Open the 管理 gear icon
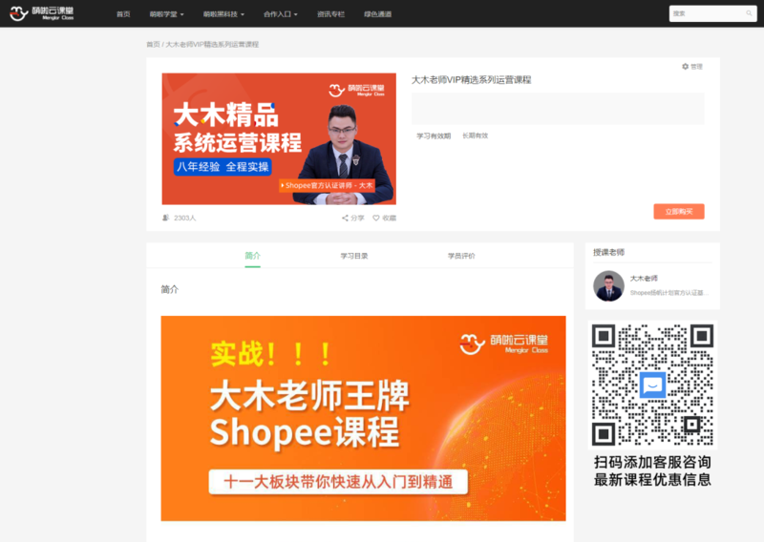The height and width of the screenshot is (542, 764). tap(685, 66)
